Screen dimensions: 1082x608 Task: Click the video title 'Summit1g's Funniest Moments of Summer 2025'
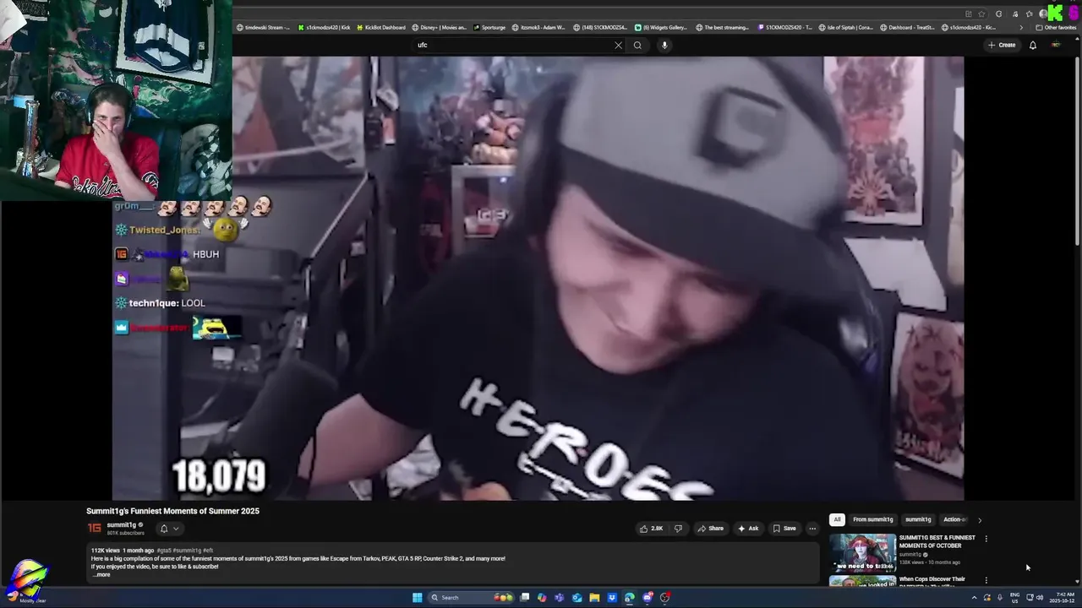(x=172, y=511)
